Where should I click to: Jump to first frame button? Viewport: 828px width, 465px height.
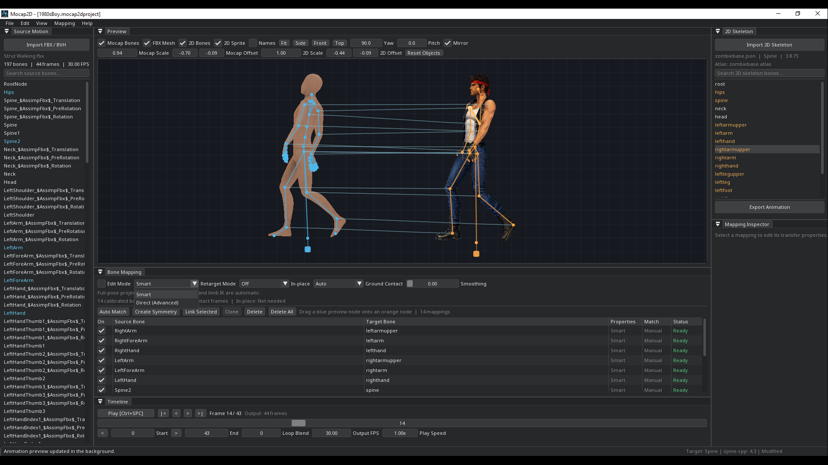(x=163, y=413)
